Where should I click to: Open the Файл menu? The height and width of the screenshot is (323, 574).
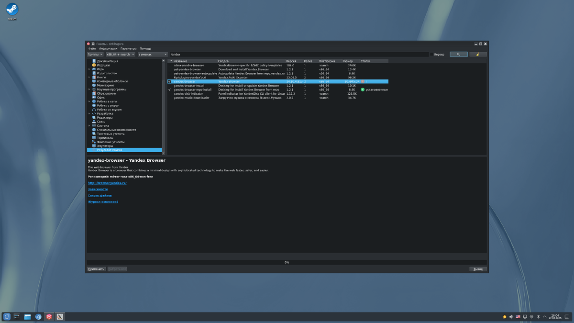tap(92, 48)
